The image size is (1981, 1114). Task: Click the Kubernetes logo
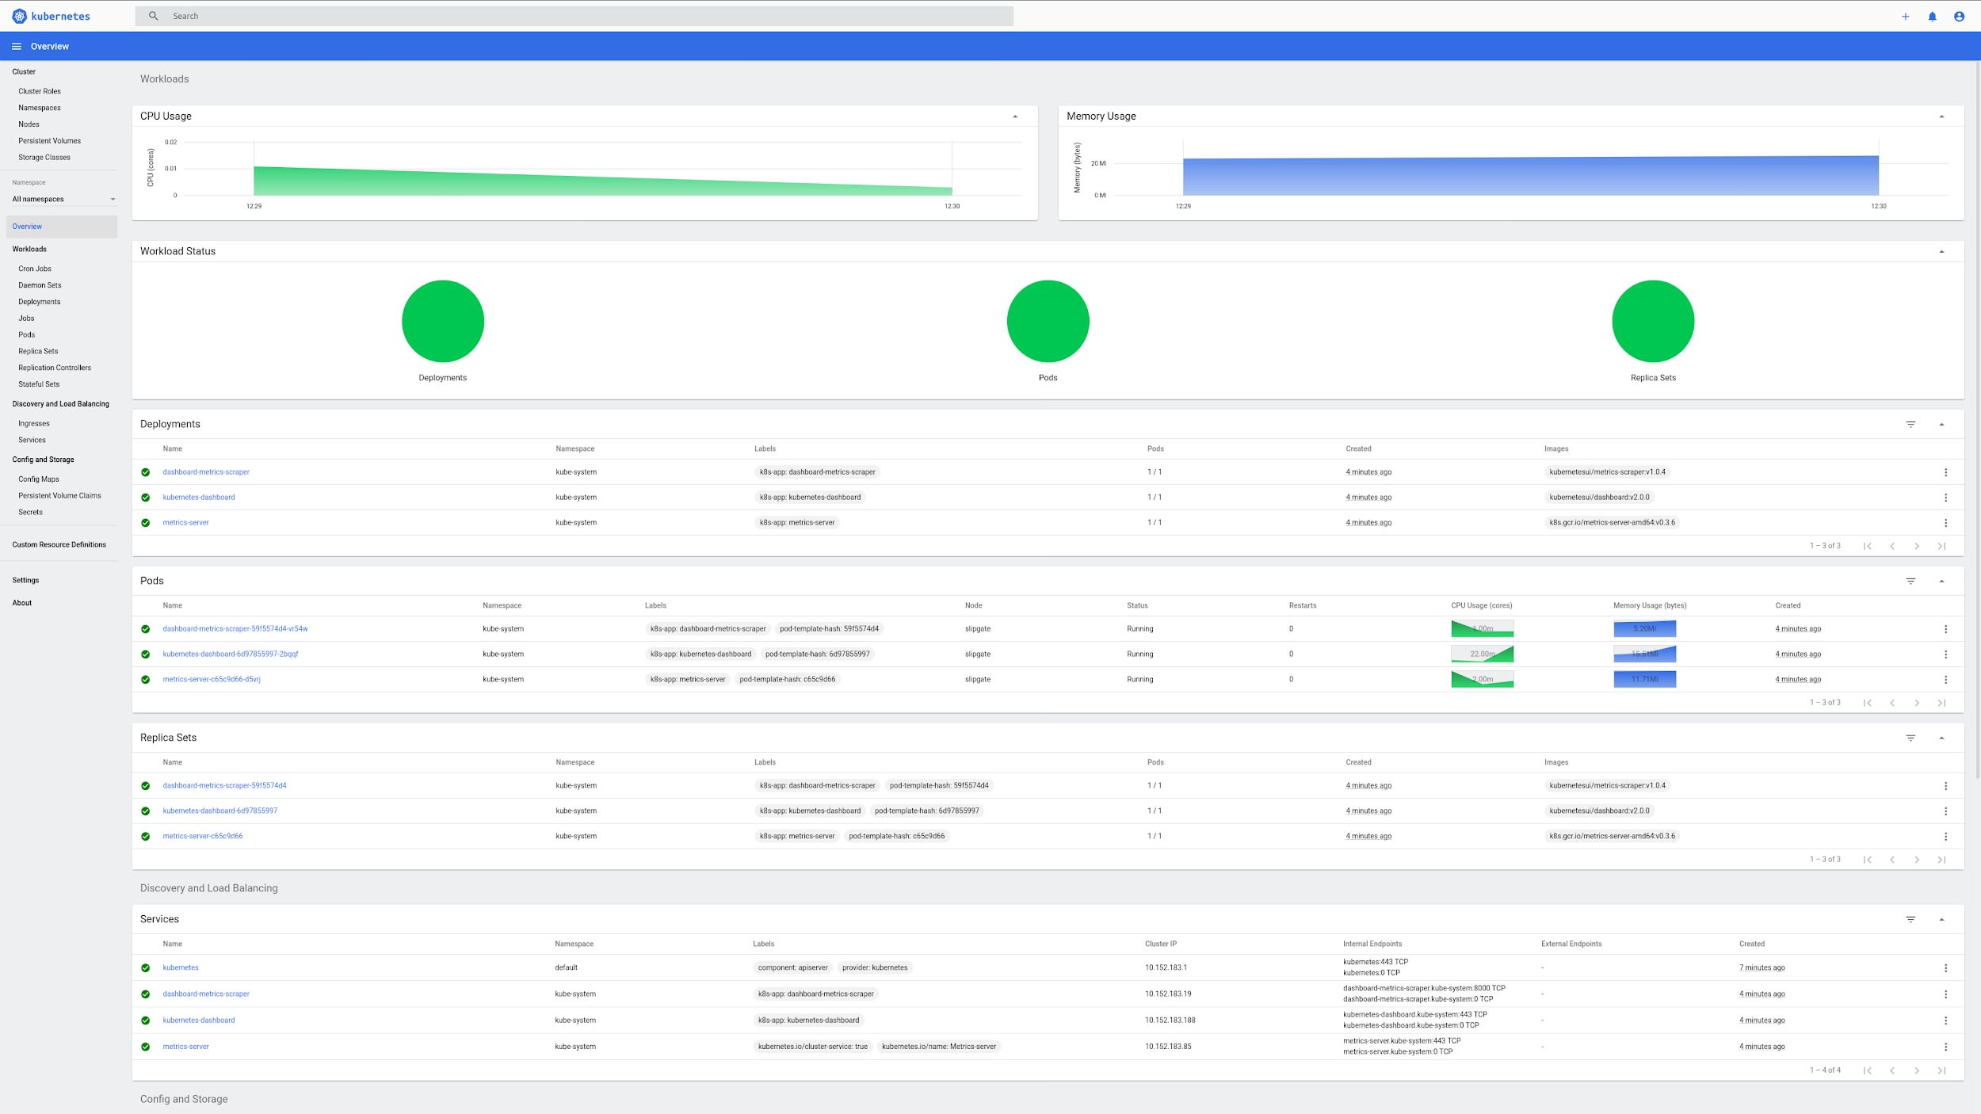tap(20, 16)
